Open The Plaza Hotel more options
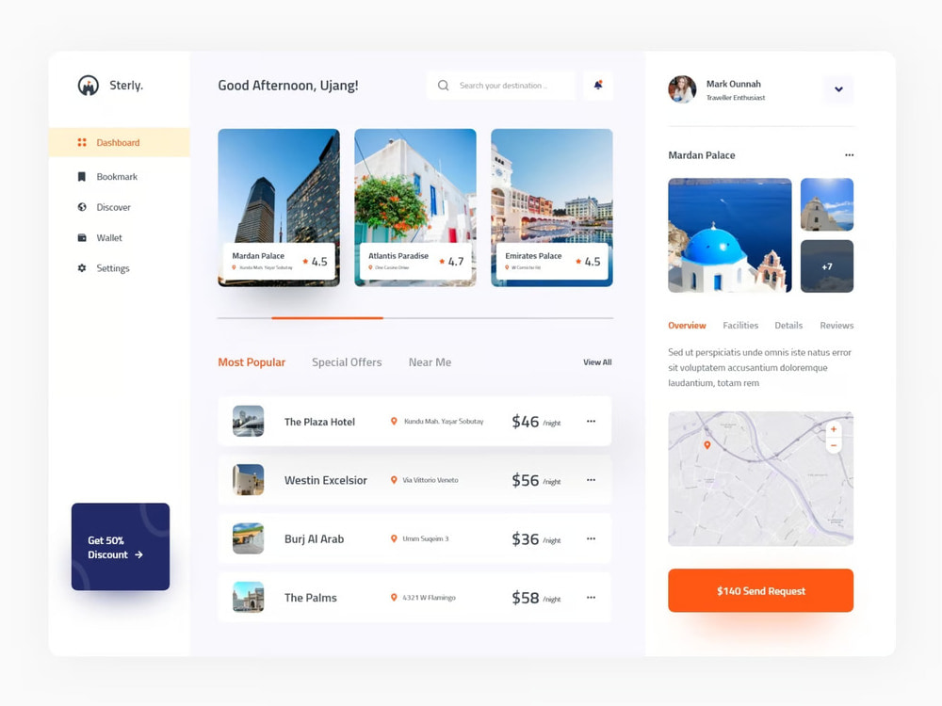Image resolution: width=942 pixels, height=706 pixels. pyautogui.click(x=592, y=421)
